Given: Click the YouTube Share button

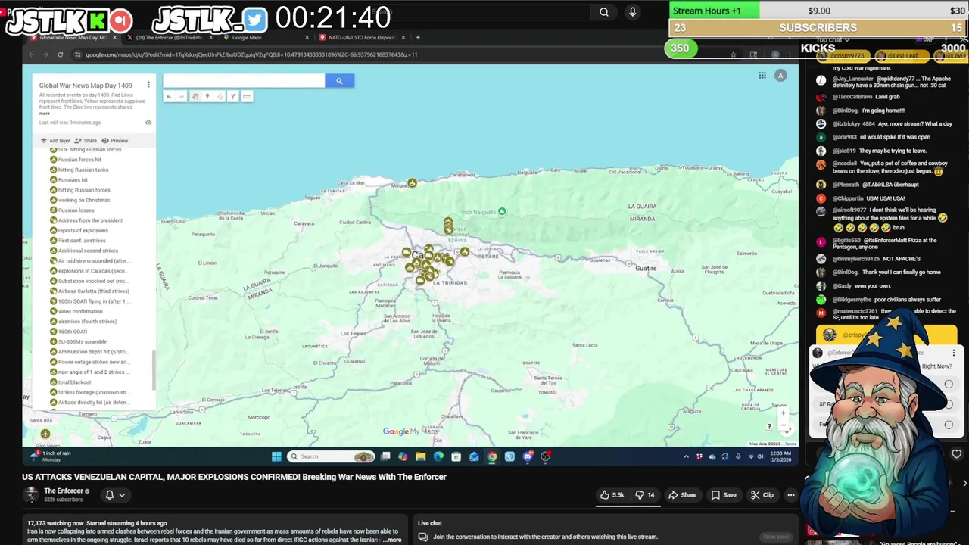Looking at the screenshot, I should (682, 495).
